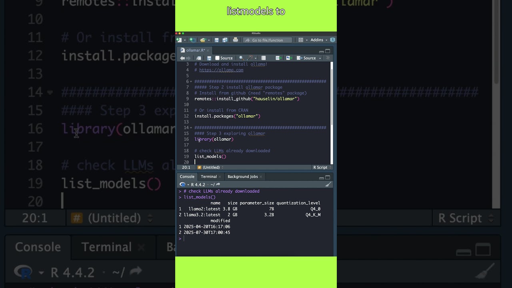Click the list_models() line in the editor
The image size is (512, 288).
210,156
